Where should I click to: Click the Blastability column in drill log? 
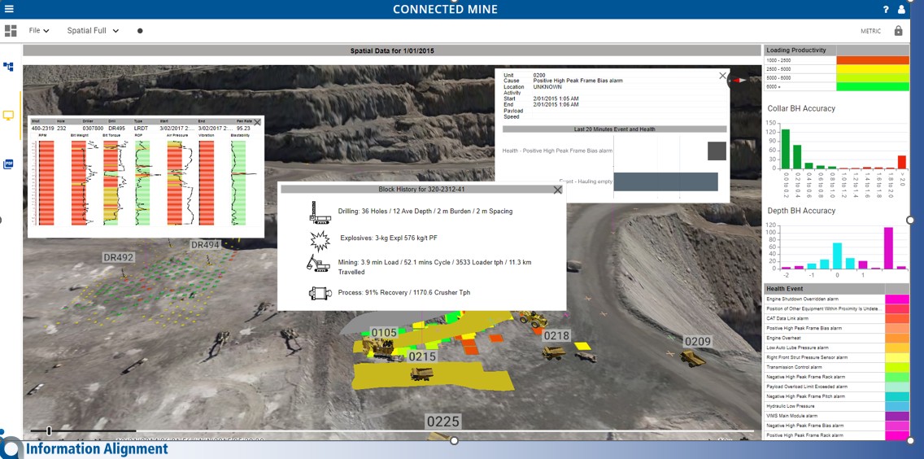coord(240,183)
